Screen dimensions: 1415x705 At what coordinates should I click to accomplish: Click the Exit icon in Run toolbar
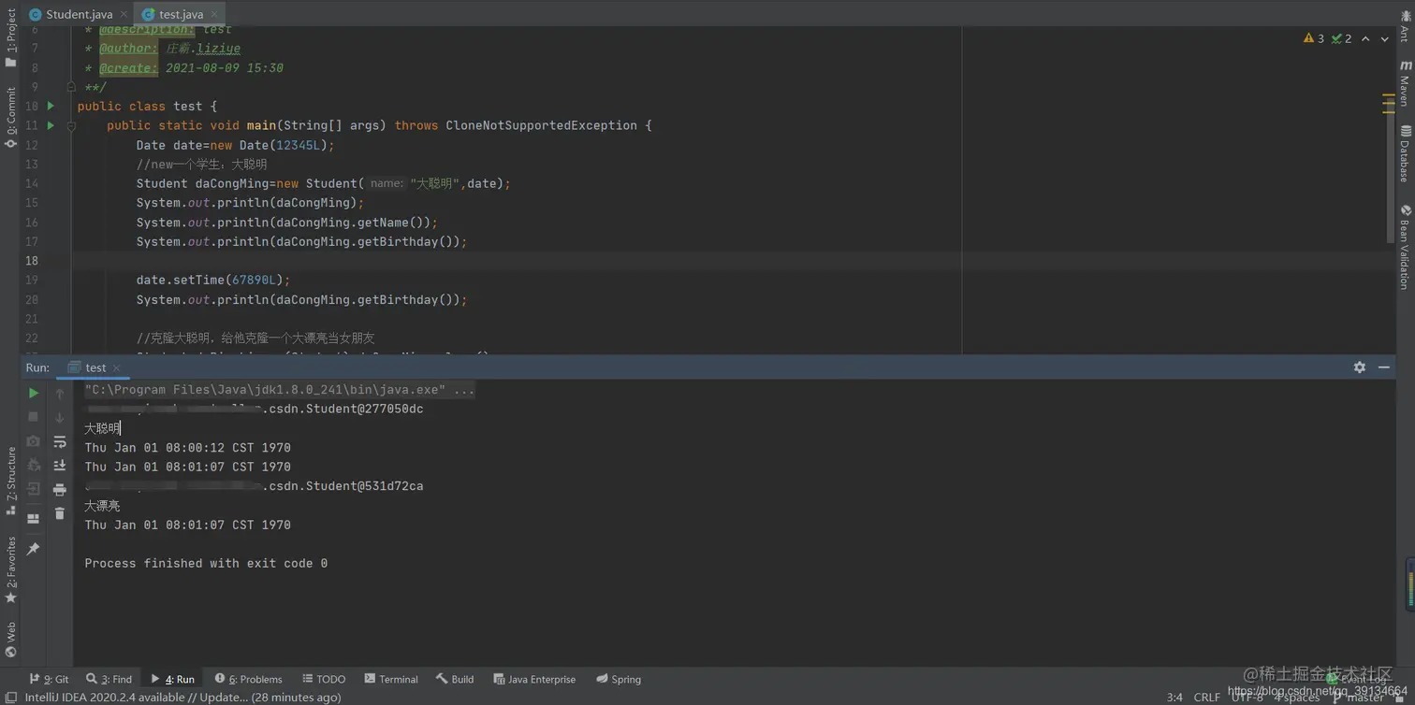click(34, 489)
